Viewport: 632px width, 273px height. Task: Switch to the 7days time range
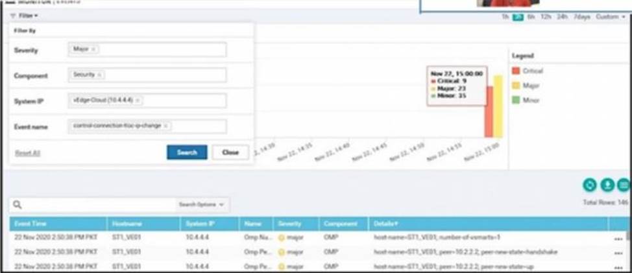tap(581, 17)
